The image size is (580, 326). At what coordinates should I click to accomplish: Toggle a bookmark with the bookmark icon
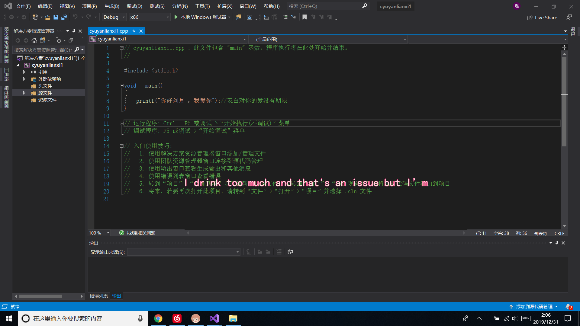[x=304, y=17]
